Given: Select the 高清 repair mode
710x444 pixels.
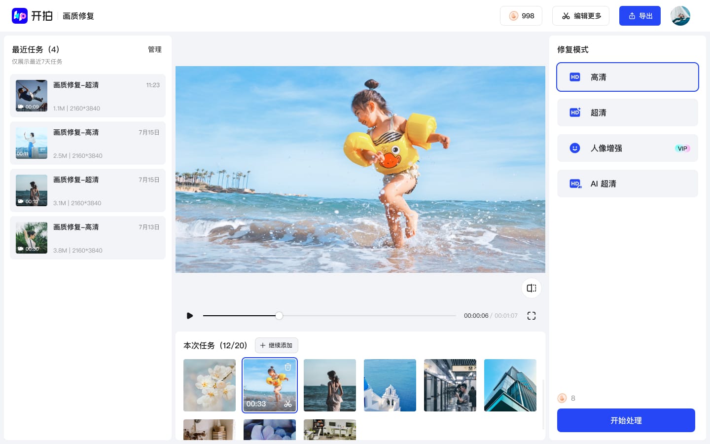Looking at the screenshot, I should [x=628, y=77].
